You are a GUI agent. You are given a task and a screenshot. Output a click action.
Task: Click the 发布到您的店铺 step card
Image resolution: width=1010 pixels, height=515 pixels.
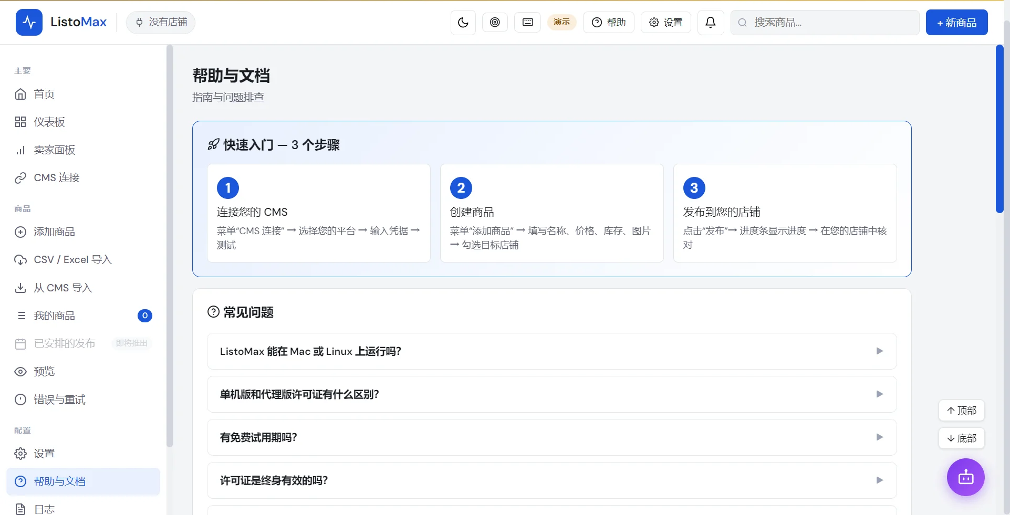(785, 213)
